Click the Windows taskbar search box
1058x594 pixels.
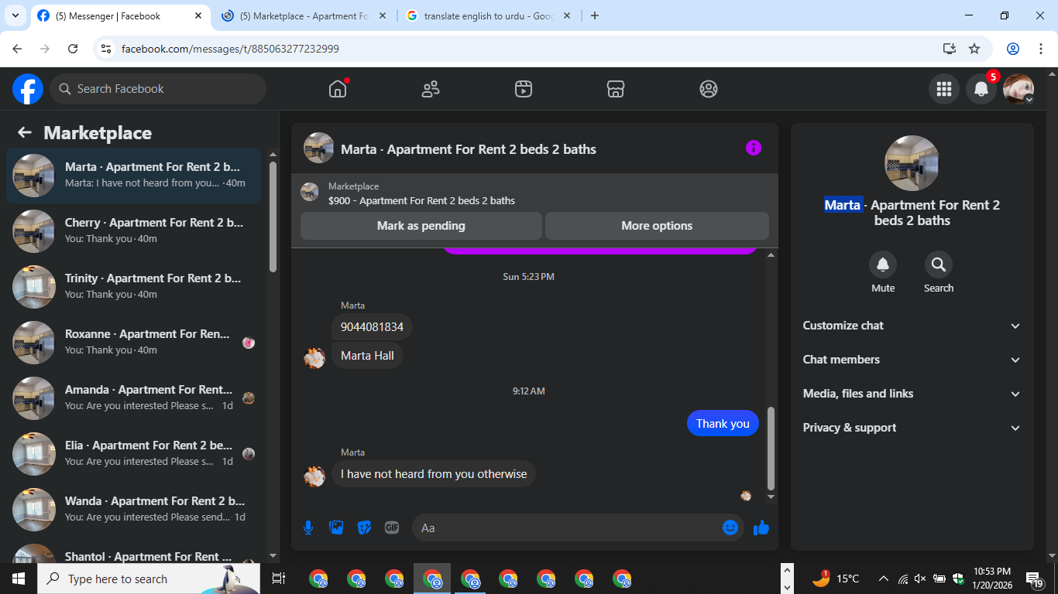point(149,579)
